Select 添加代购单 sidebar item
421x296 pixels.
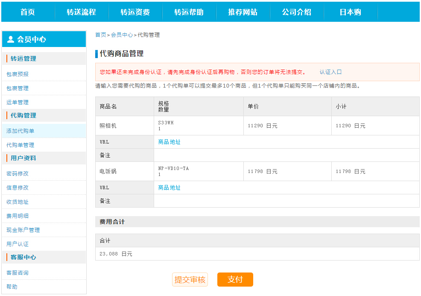(20, 131)
